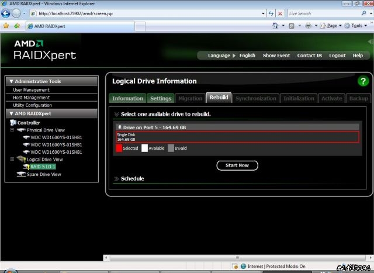This screenshot has height=273, width=374.
Task: Click the Show Event link
Action: (x=276, y=56)
